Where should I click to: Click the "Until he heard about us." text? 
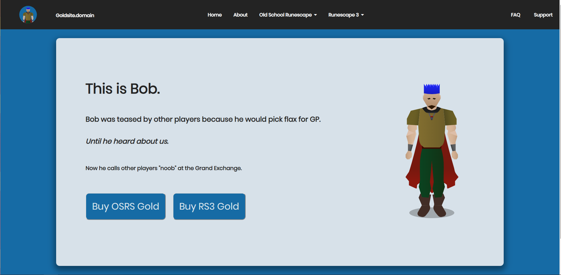127,141
